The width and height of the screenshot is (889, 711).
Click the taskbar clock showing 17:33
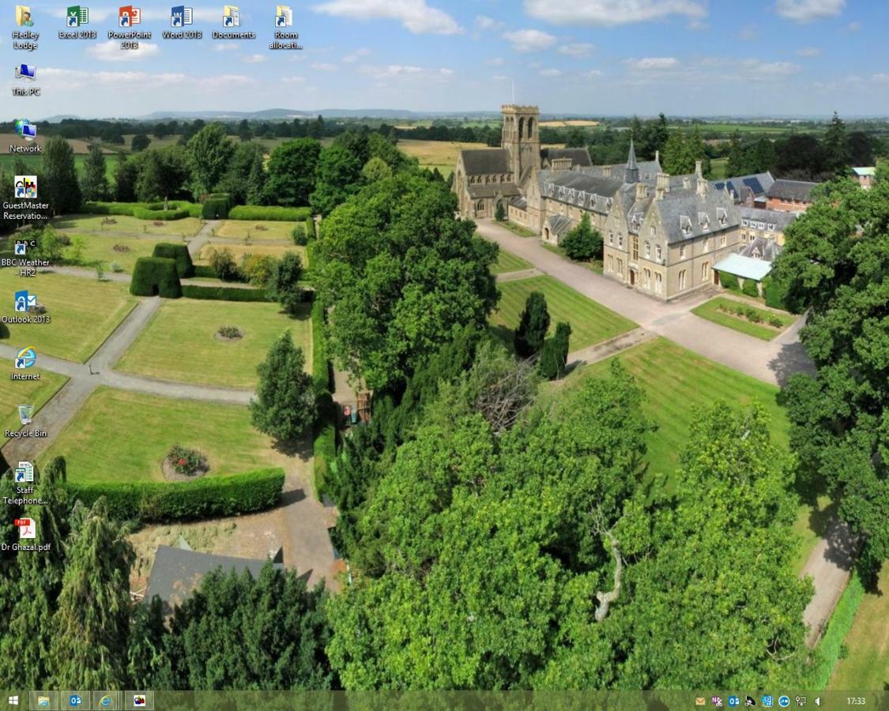point(856,702)
